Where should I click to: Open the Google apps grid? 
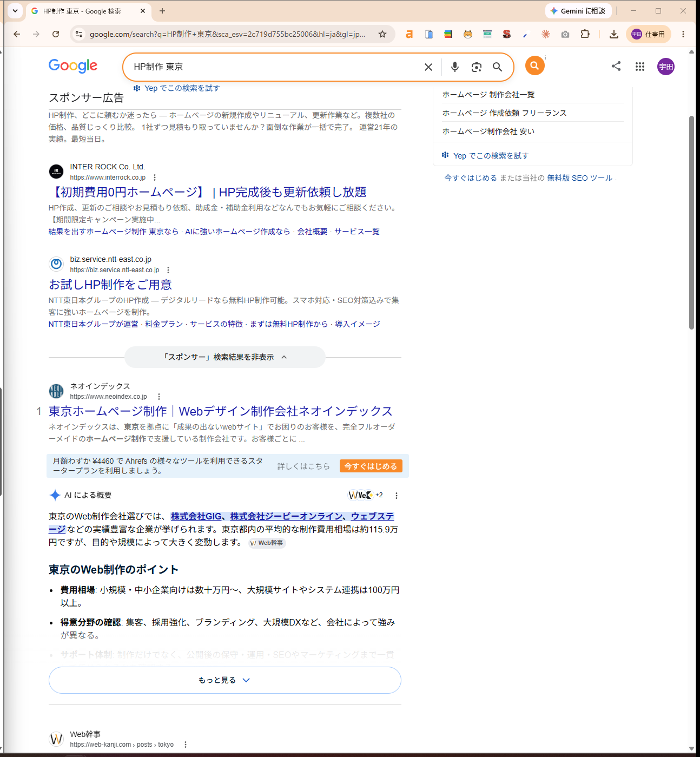point(640,67)
